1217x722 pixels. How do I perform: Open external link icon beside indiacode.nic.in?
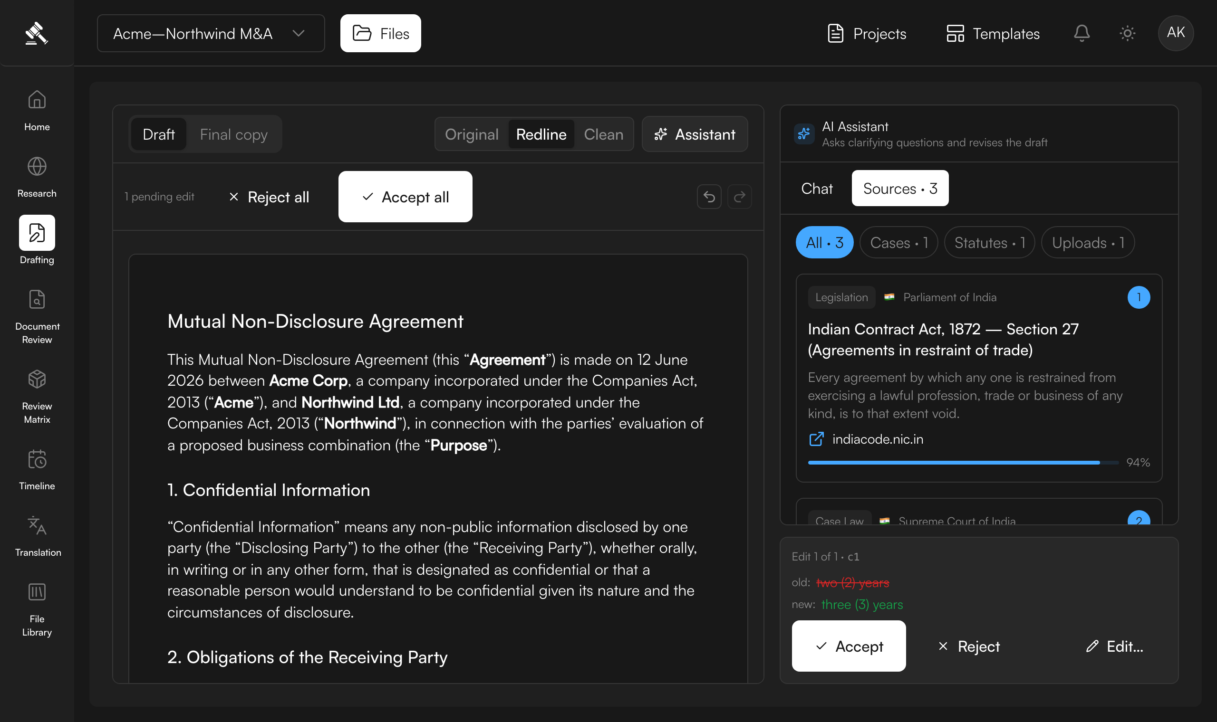[816, 439]
